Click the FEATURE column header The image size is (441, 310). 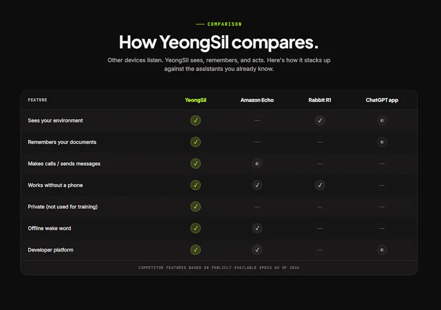tap(37, 100)
